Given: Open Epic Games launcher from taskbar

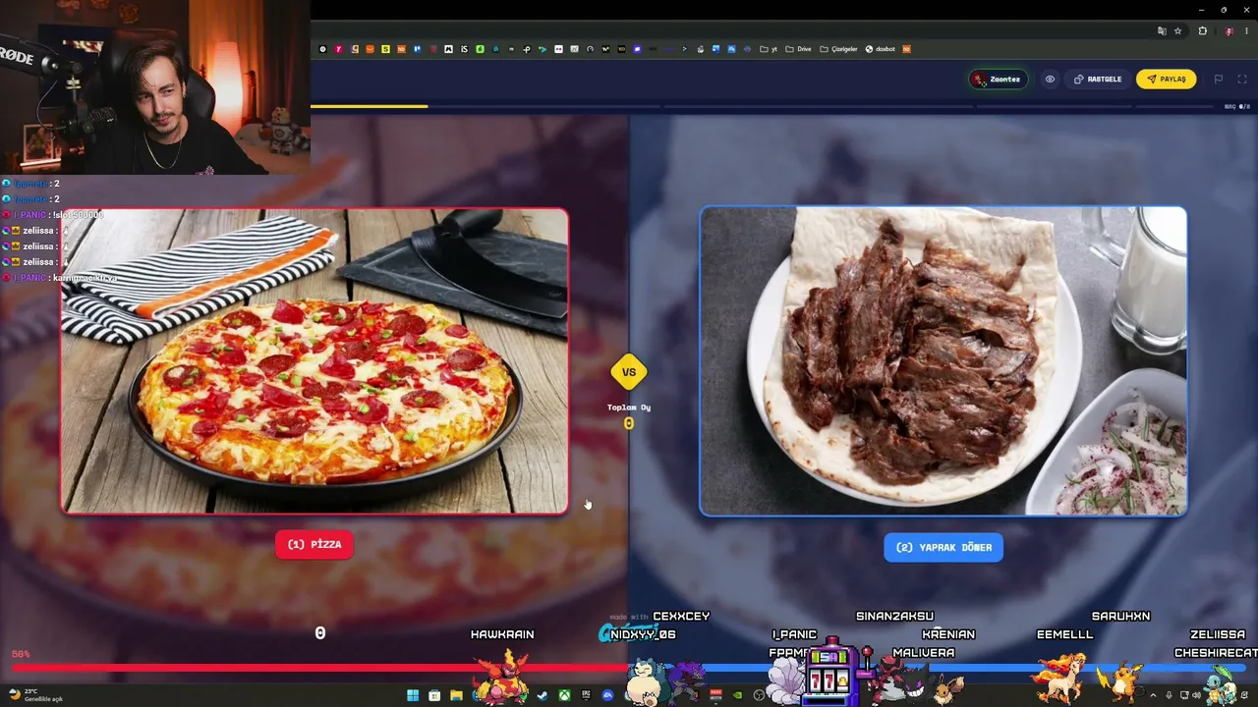Looking at the screenshot, I should [x=586, y=695].
